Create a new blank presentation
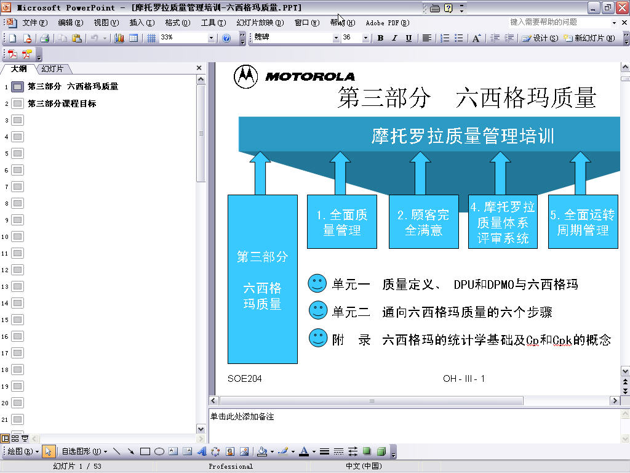Screen dimensions: 630x473 point(12,38)
